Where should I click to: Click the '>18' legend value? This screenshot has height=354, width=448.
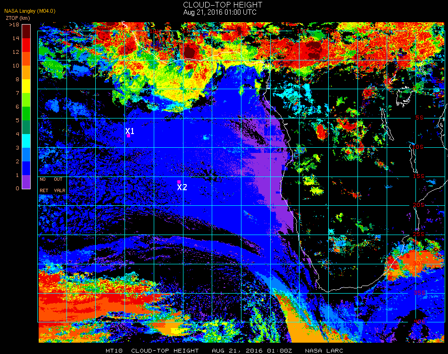coord(14,25)
